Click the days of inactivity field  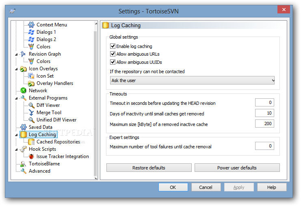264,113
